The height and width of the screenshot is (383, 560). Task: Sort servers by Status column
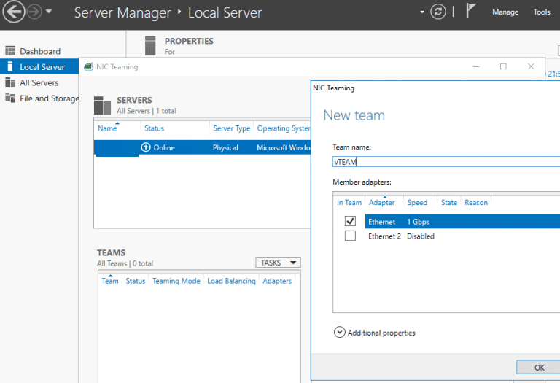pos(155,128)
